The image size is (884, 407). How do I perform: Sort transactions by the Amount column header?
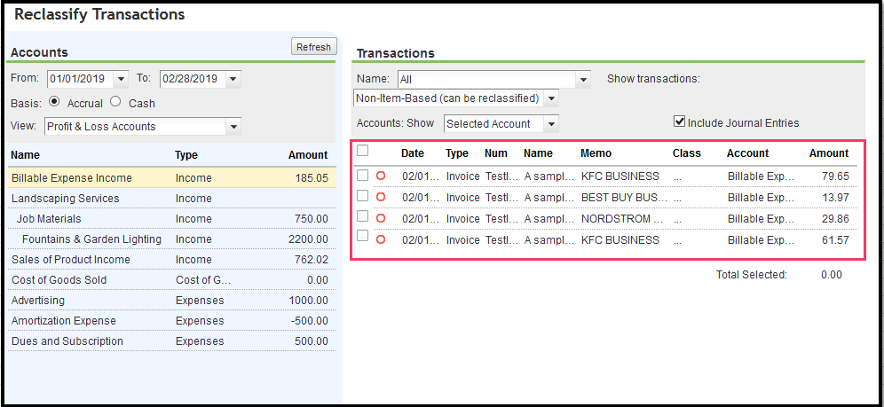click(x=828, y=153)
